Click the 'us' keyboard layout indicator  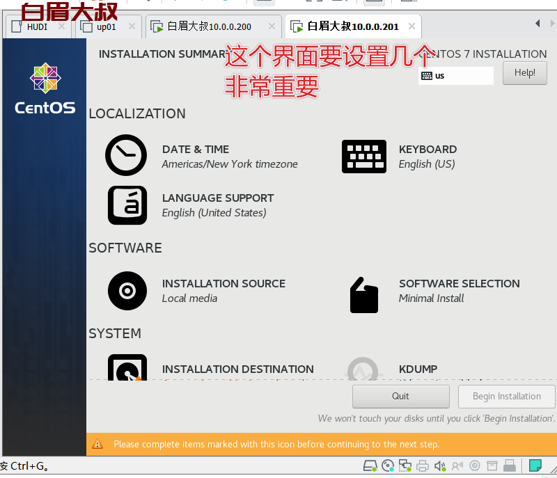pos(456,76)
